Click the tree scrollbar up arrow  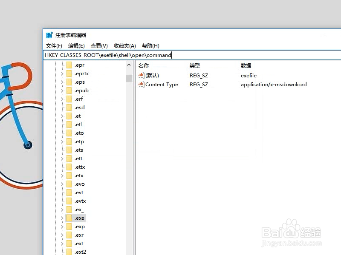click(129, 65)
